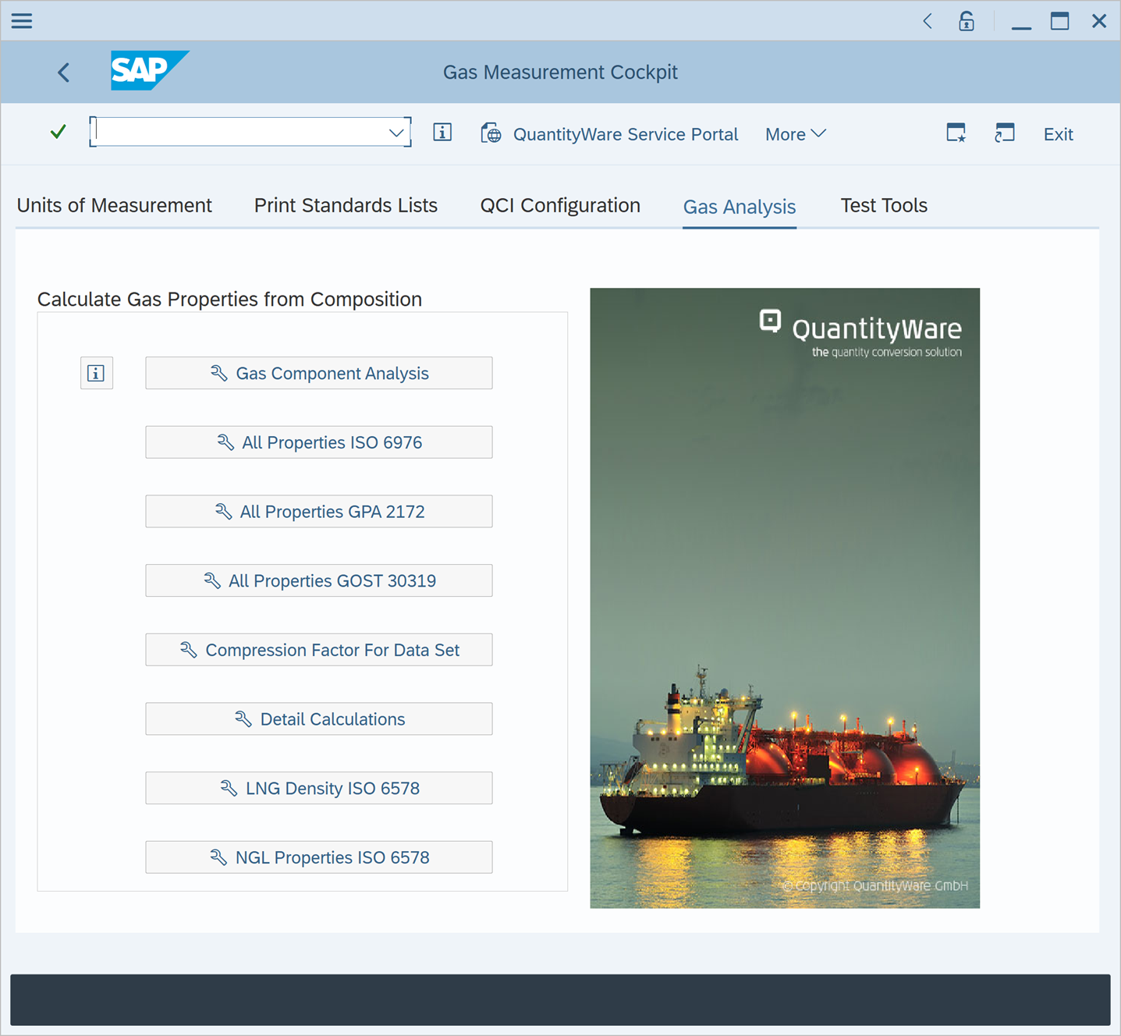1121x1036 pixels.
Task: Select the QCI Configuration tab
Action: click(560, 205)
